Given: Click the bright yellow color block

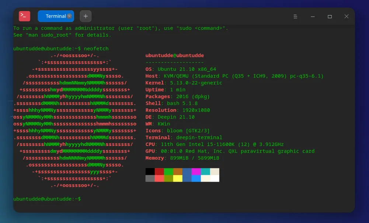Looking at the screenshot, I should pyautogui.click(x=178, y=178).
